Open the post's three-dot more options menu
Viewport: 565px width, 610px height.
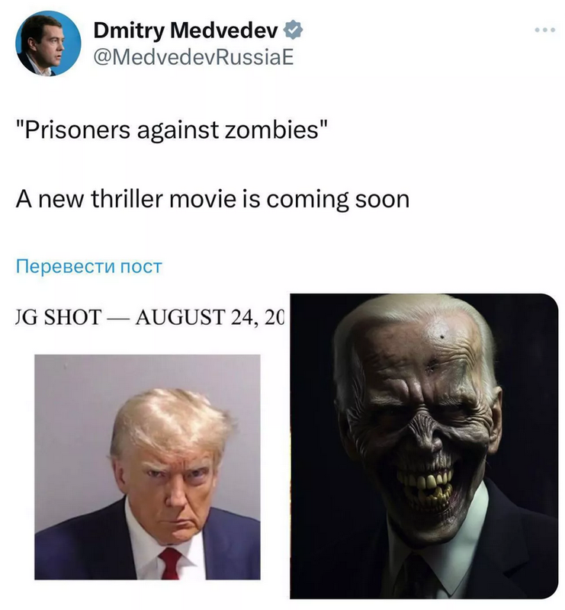click(x=544, y=30)
